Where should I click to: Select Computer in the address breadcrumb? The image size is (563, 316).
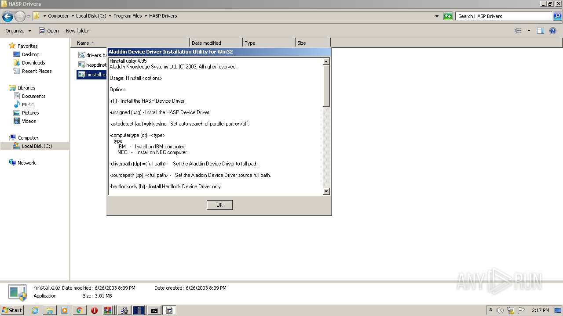click(58, 16)
